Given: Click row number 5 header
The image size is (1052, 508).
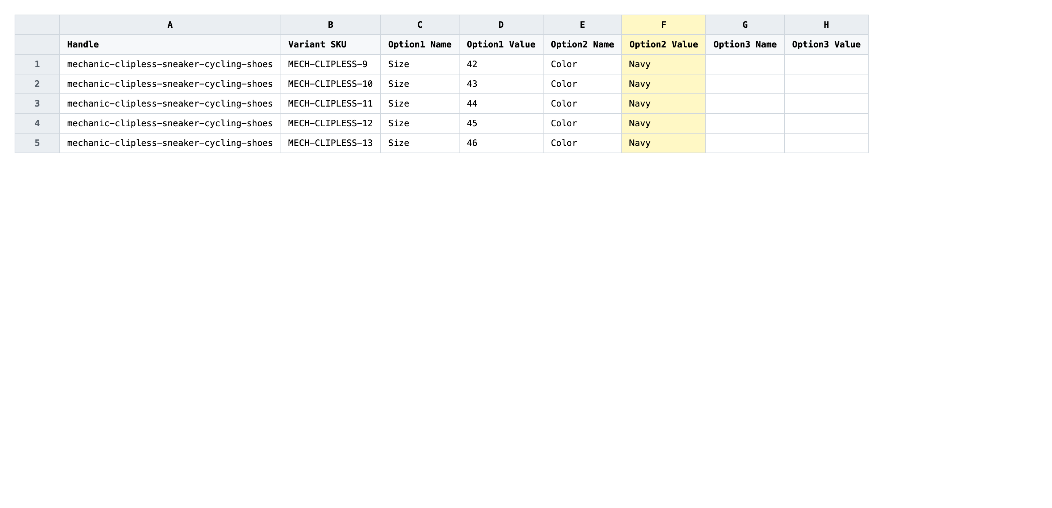Looking at the screenshot, I should 37,143.
